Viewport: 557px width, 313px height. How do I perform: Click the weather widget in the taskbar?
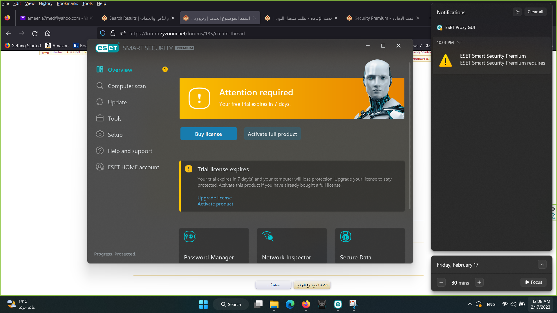(x=21, y=304)
